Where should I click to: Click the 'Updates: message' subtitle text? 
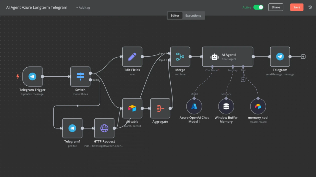point(32,94)
